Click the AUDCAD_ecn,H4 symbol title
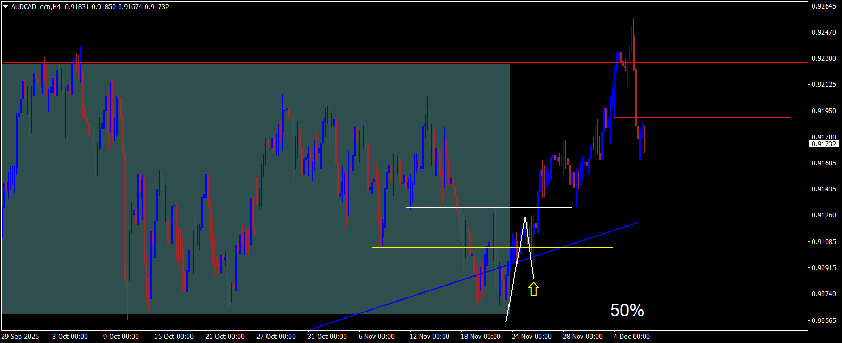This screenshot has height=343, width=842. tap(36, 7)
